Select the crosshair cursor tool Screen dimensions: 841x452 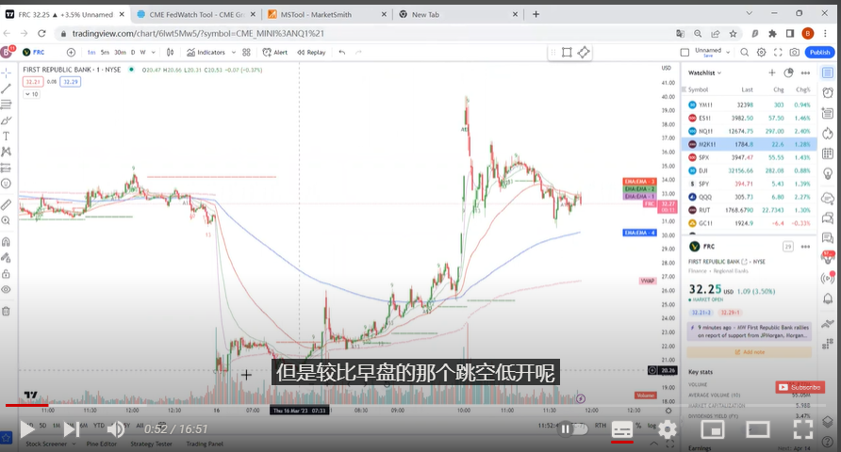tap(7, 73)
